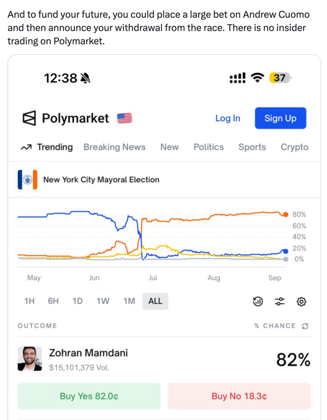Click Buy No 18.3¢ button
Image resolution: width=327 pixels, height=420 pixels.
tap(239, 396)
